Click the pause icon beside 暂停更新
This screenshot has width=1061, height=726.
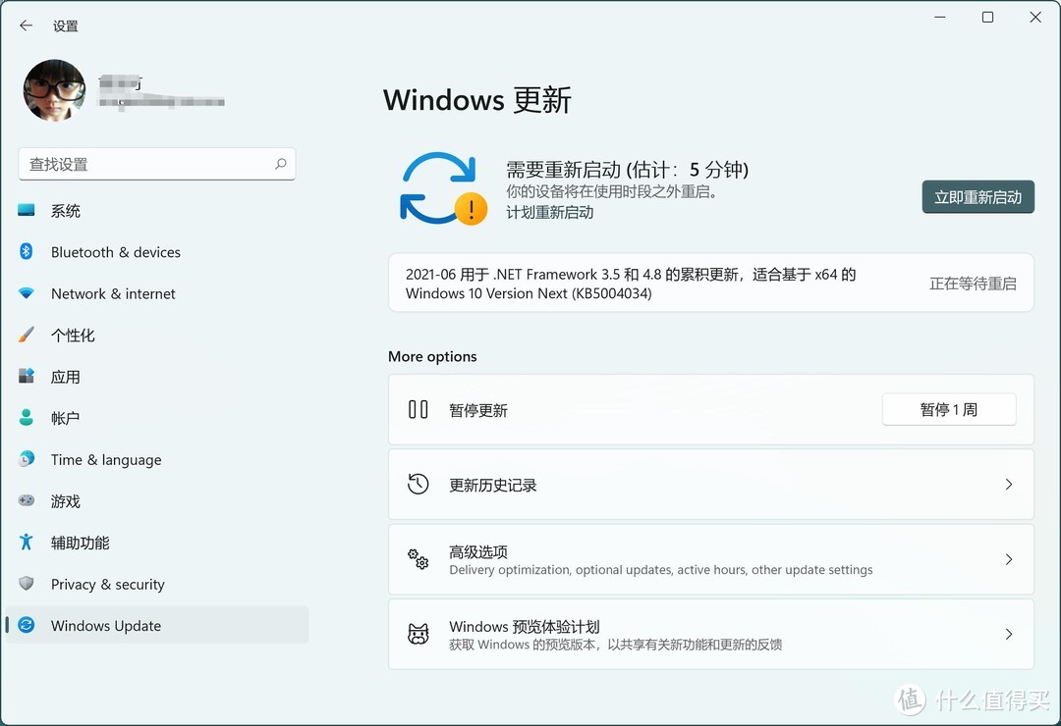(x=419, y=410)
